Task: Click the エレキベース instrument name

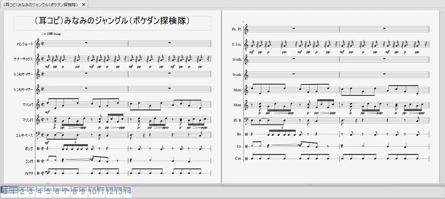Action: (x=25, y=135)
